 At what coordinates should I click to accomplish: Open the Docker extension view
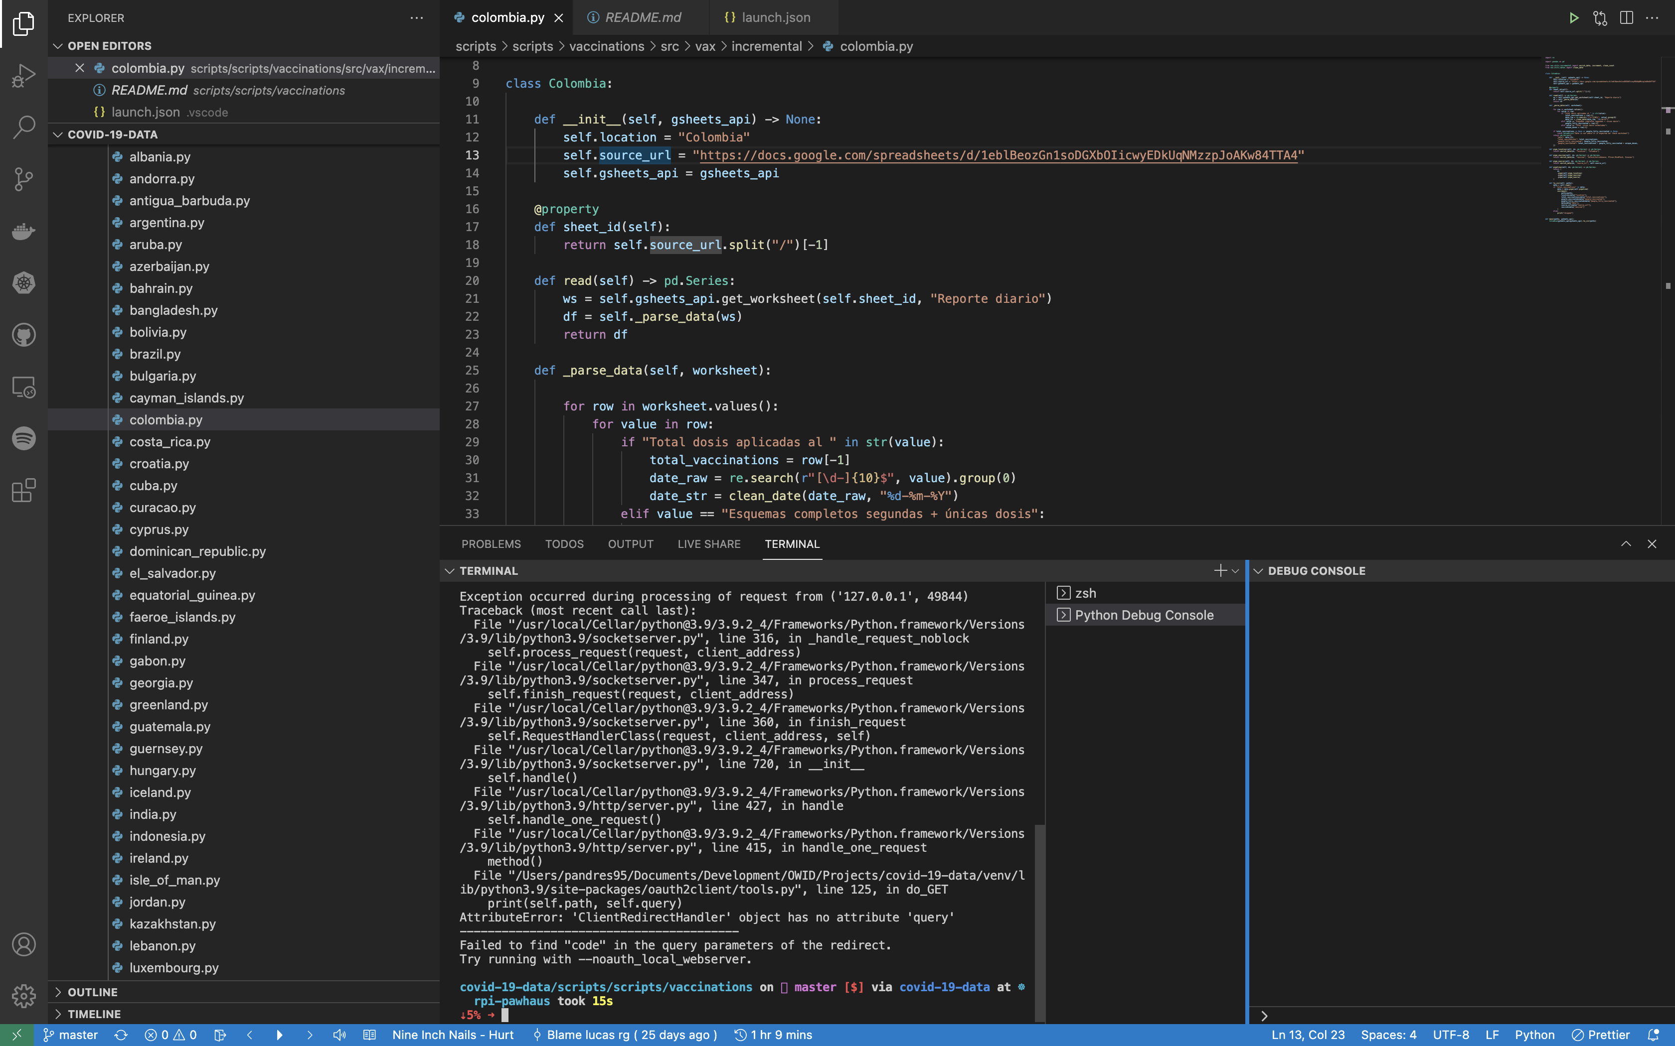coord(23,232)
